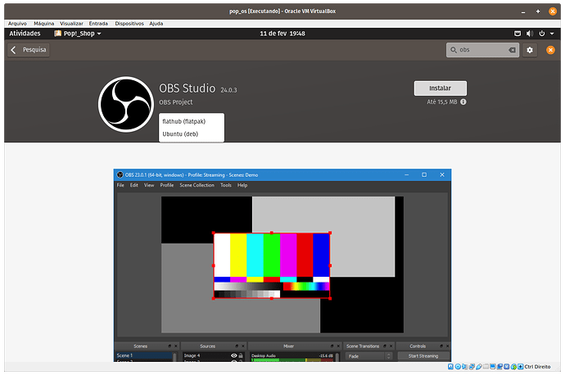Click the version number "24.0.3"
This screenshot has height=375, width=565.
228,90
